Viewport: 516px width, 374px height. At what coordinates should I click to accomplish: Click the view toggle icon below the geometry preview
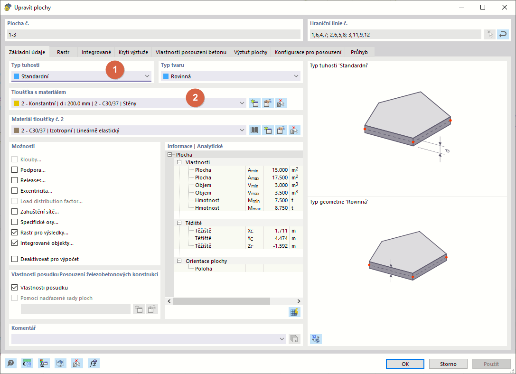tap(316, 339)
